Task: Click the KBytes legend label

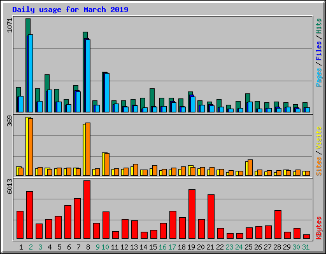Action: (x=319, y=228)
